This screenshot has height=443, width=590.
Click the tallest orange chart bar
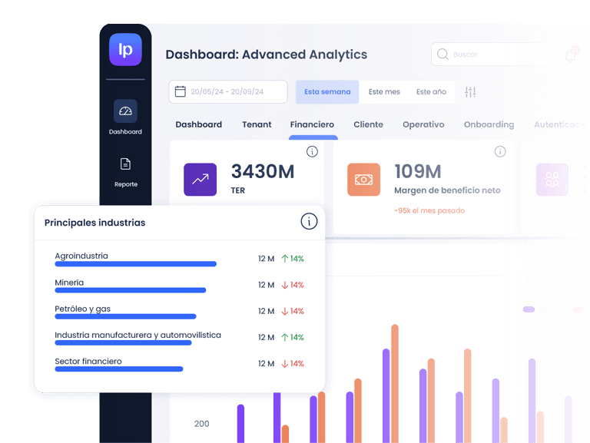pos(395,383)
